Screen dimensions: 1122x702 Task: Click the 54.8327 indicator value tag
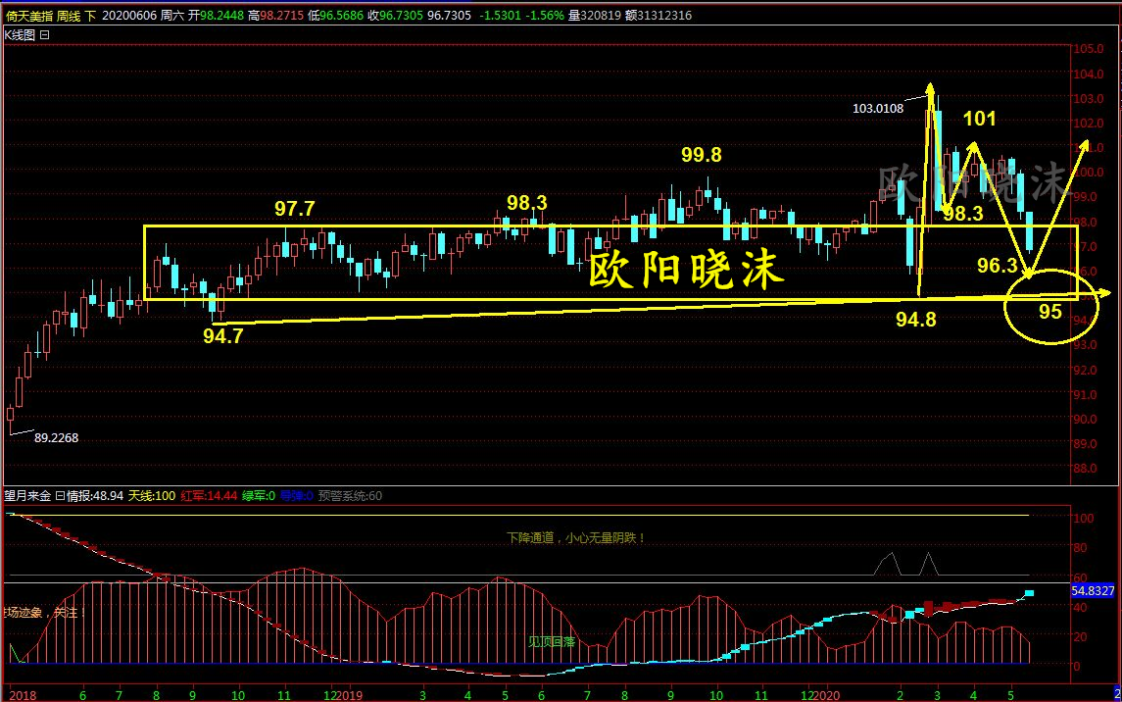tap(1093, 590)
